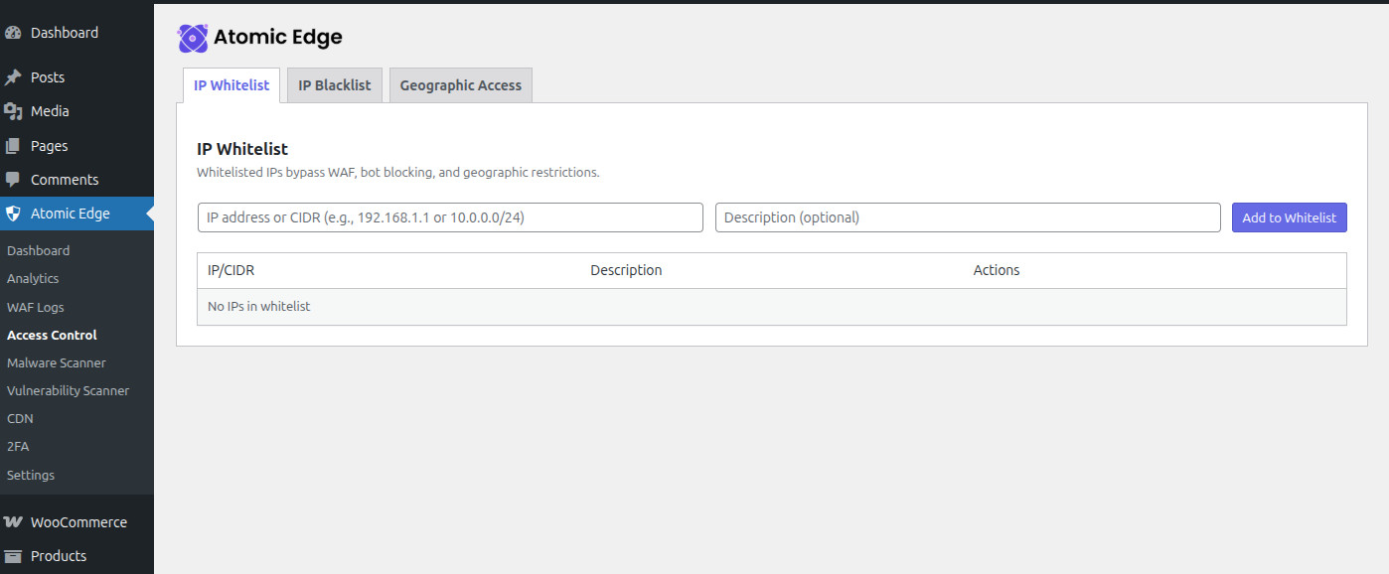Click the Description column header
The height and width of the screenshot is (574, 1389).
point(626,270)
